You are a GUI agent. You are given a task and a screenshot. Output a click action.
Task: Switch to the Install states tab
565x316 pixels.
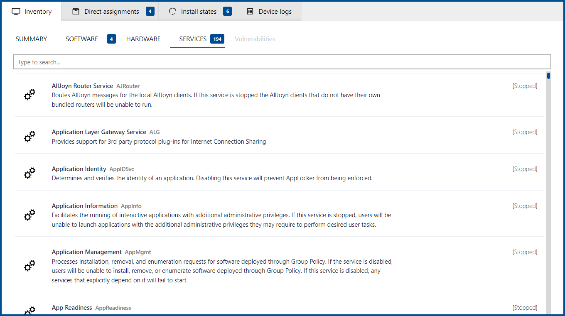click(x=199, y=12)
